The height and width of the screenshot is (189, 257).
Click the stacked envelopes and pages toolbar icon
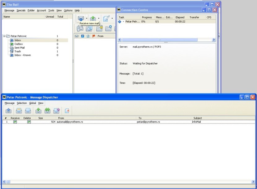pyautogui.click(x=80, y=28)
